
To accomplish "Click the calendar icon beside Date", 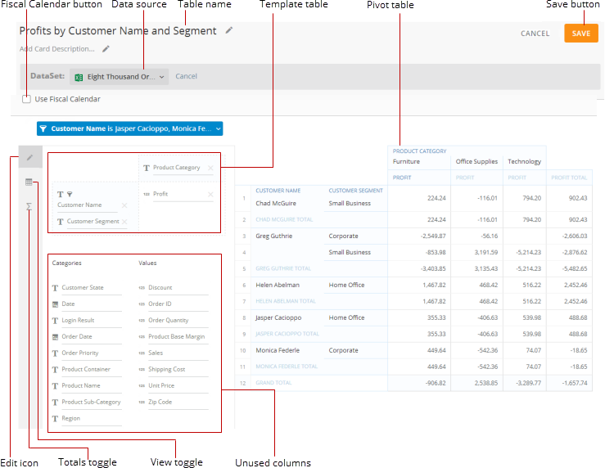I will (x=55, y=304).
